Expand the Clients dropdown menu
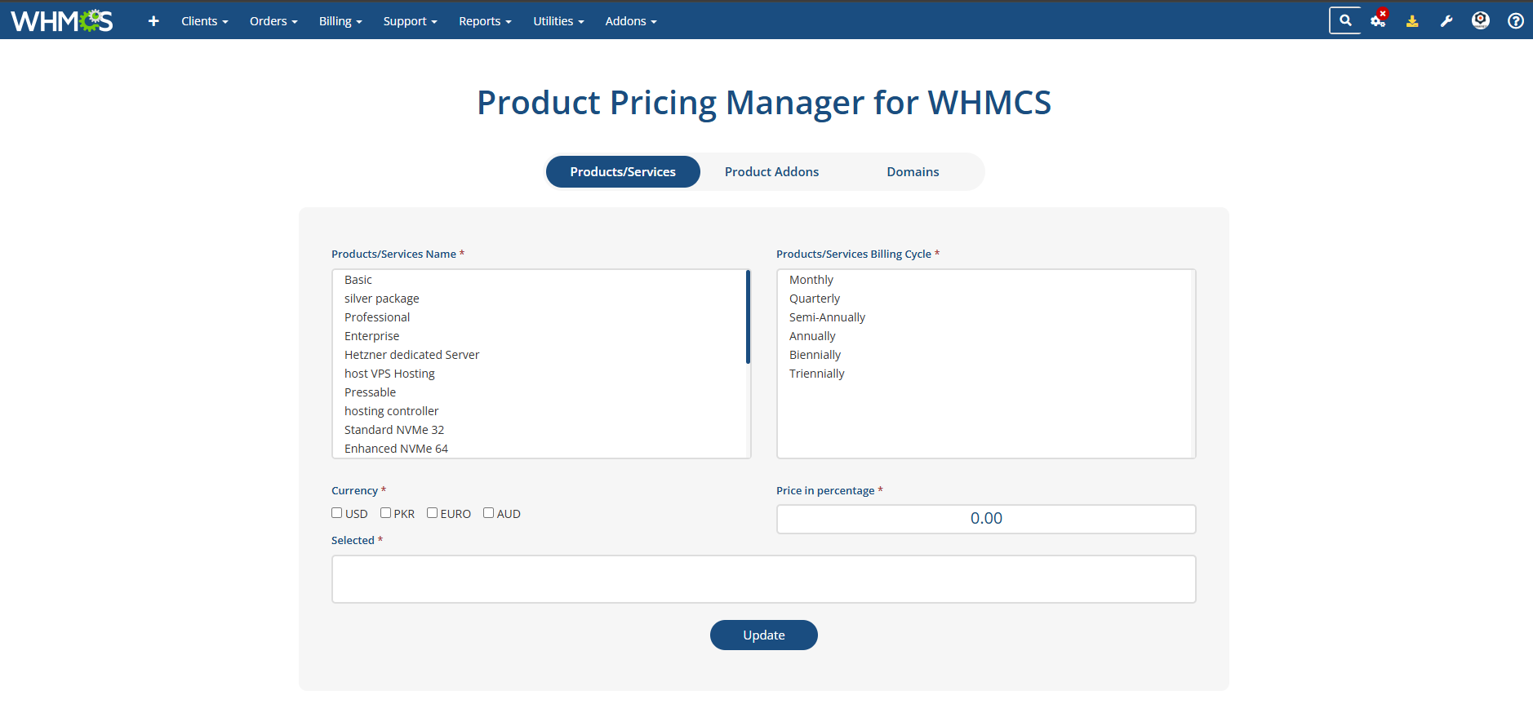 204,21
